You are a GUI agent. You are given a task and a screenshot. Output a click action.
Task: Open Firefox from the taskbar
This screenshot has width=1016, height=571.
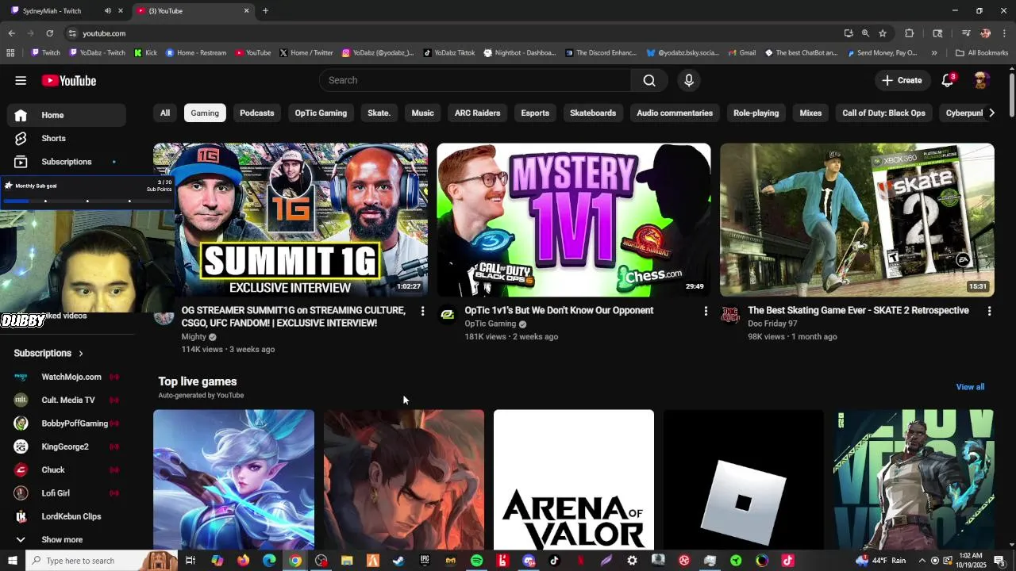point(243,561)
